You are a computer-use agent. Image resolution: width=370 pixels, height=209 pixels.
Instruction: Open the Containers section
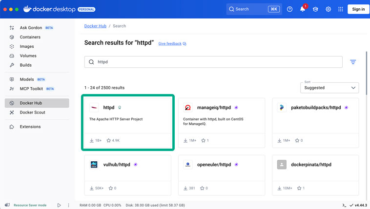click(x=30, y=37)
